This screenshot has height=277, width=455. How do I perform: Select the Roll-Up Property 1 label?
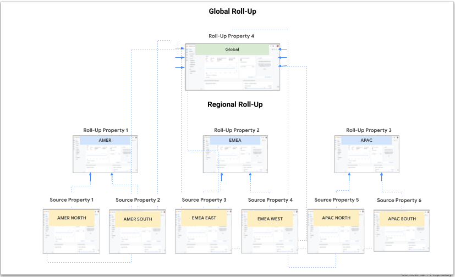tap(106, 130)
